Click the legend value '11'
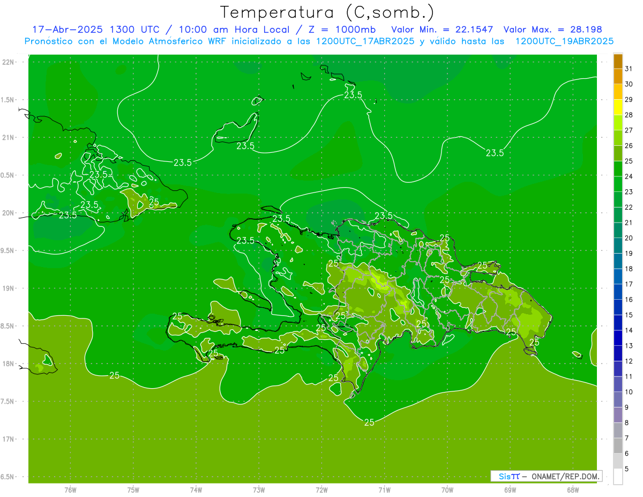The width and height of the screenshot is (643, 497). (x=629, y=376)
